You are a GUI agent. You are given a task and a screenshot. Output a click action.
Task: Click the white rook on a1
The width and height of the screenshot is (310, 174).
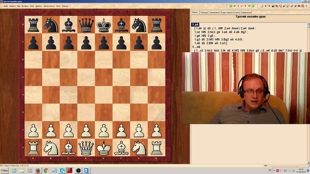click(33, 148)
